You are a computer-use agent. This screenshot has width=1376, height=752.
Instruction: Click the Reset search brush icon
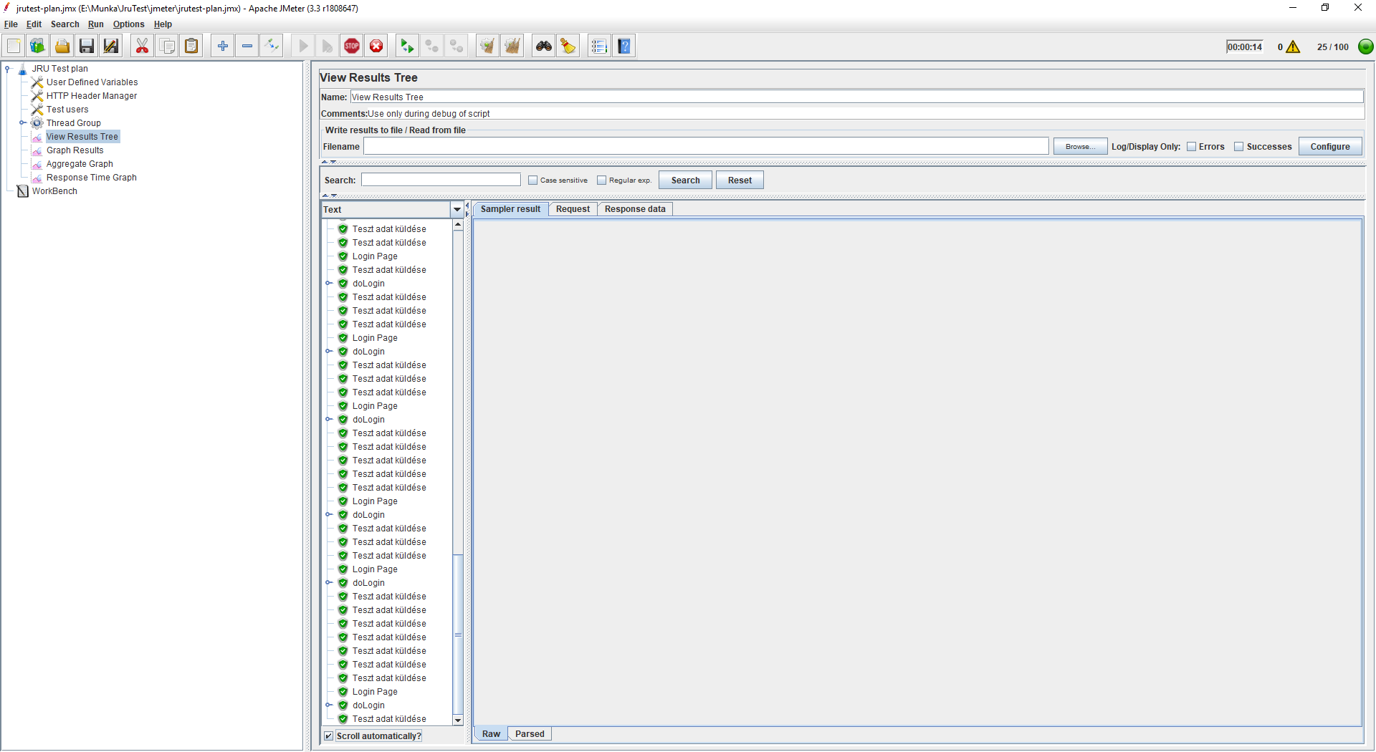coord(568,47)
